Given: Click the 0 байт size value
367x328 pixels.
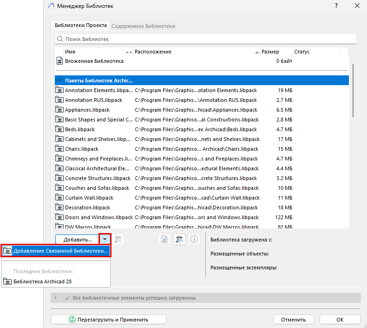Looking at the screenshot, I should click(284, 61).
